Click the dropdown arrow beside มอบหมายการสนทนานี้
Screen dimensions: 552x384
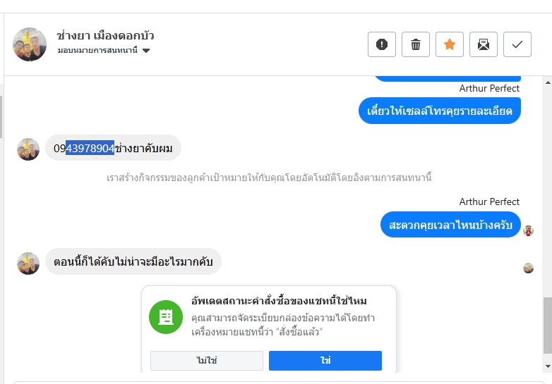(x=146, y=51)
